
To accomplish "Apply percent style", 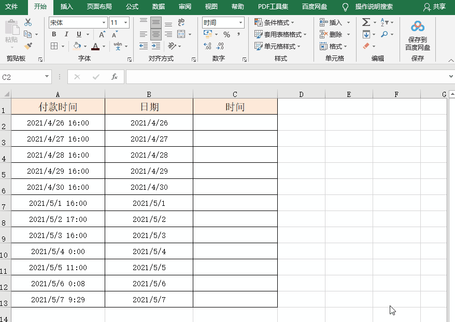I will coord(226,35).
